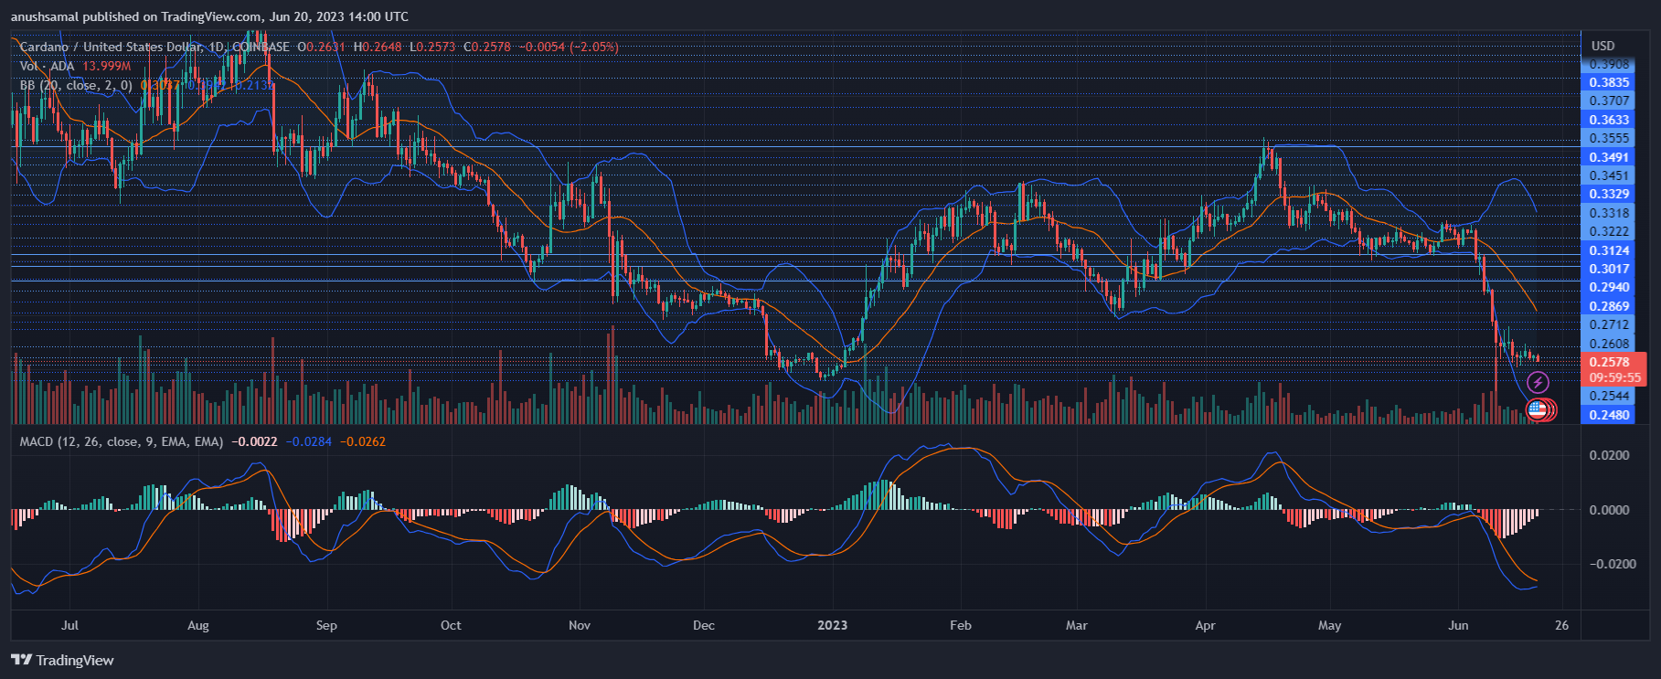Click the 09:59:55 candle countdown timer

point(1614,377)
